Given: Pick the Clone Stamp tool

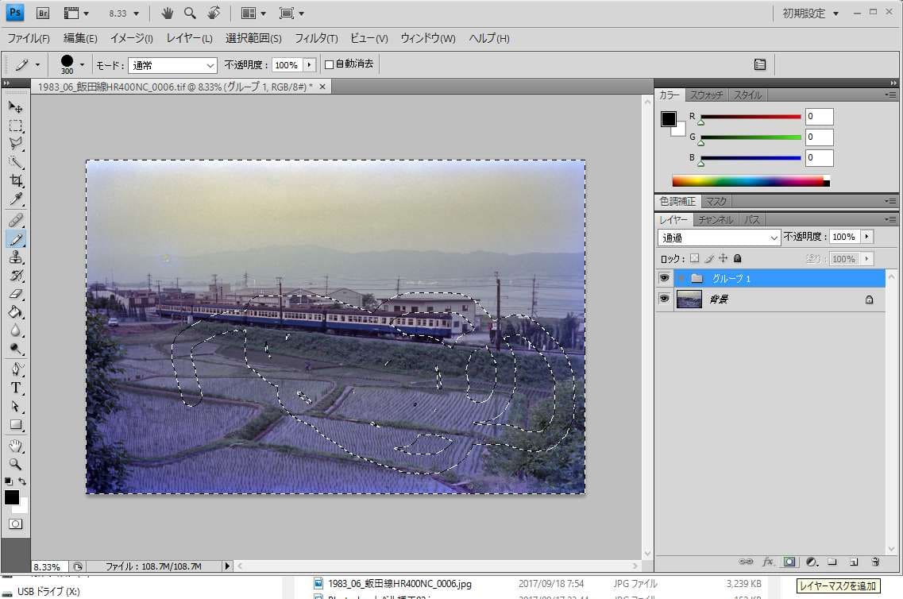Looking at the screenshot, I should 16,257.
